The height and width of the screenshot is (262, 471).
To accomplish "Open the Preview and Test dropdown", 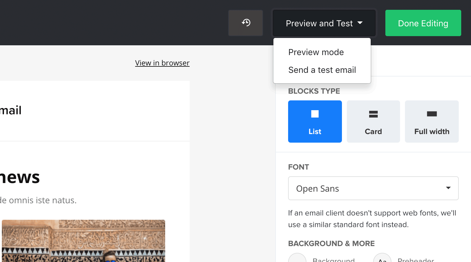I will pos(324,23).
